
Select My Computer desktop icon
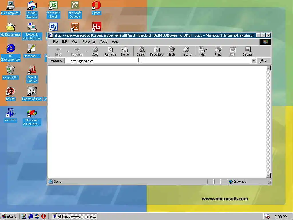(11, 8)
